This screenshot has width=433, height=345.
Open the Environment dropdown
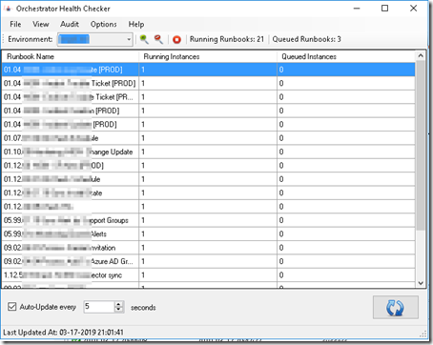(129, 39)
